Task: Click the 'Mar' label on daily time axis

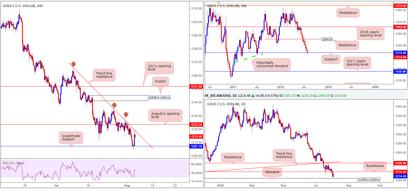Action: click(x=252, y=185)
